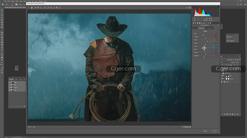Screen dimensions: 247x138
Task: Open the layer Opacity dropdown arrow
Action: [239, 62]
